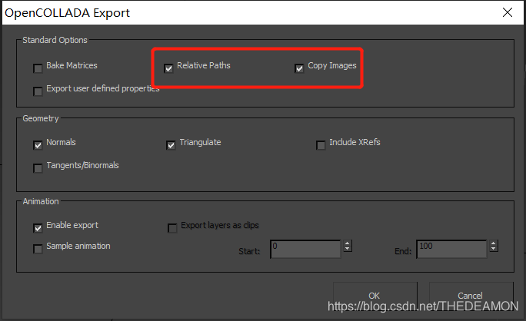Click the Standard Options group label
This screenshot has width=526, height=321.
(55, 40)
